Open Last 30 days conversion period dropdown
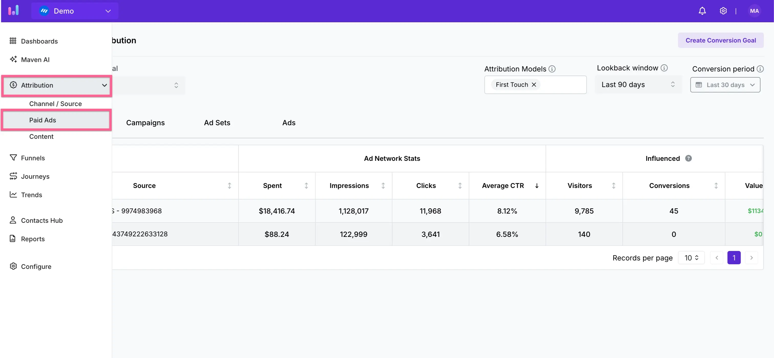The height and width of the screenshot is (358, 774). (x=725, y=85)
